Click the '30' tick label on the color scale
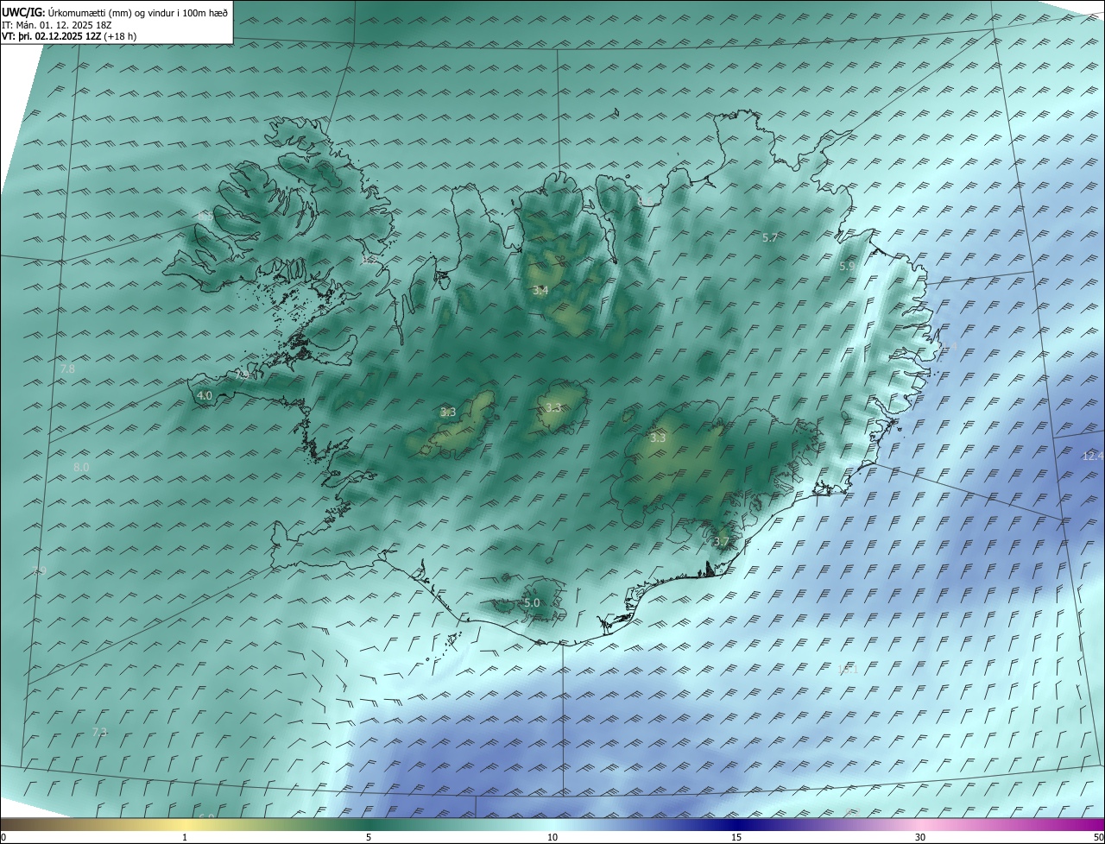 (x=920, y=837)
